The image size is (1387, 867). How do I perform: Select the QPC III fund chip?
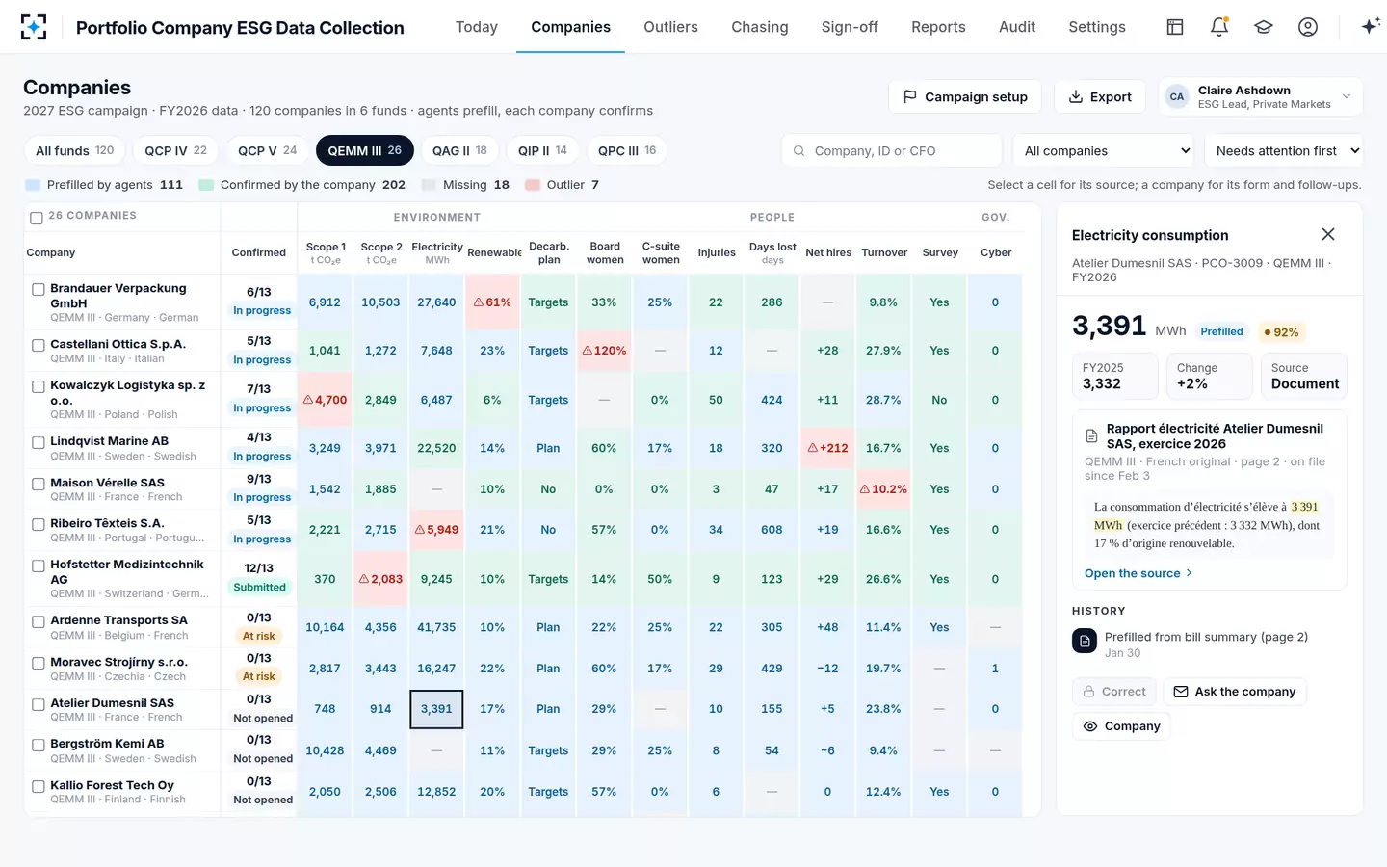(627, 151)
